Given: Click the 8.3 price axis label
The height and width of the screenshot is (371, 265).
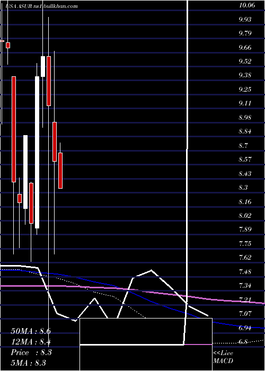Looking at the screenshot, I should [x=243, y=187].
